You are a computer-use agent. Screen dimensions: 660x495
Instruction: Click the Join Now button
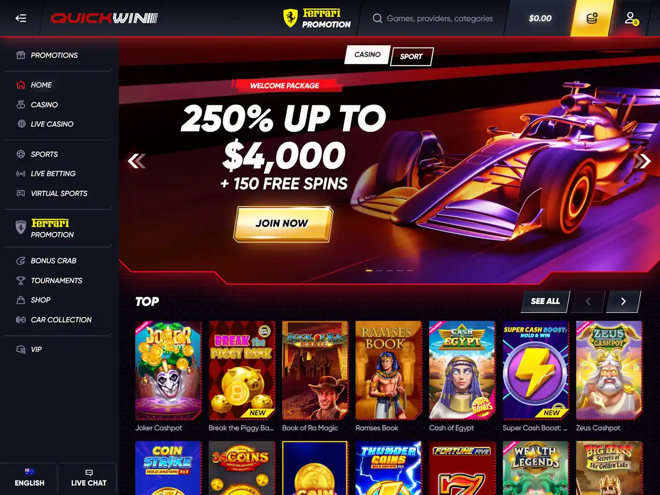(x=283, y=224)
